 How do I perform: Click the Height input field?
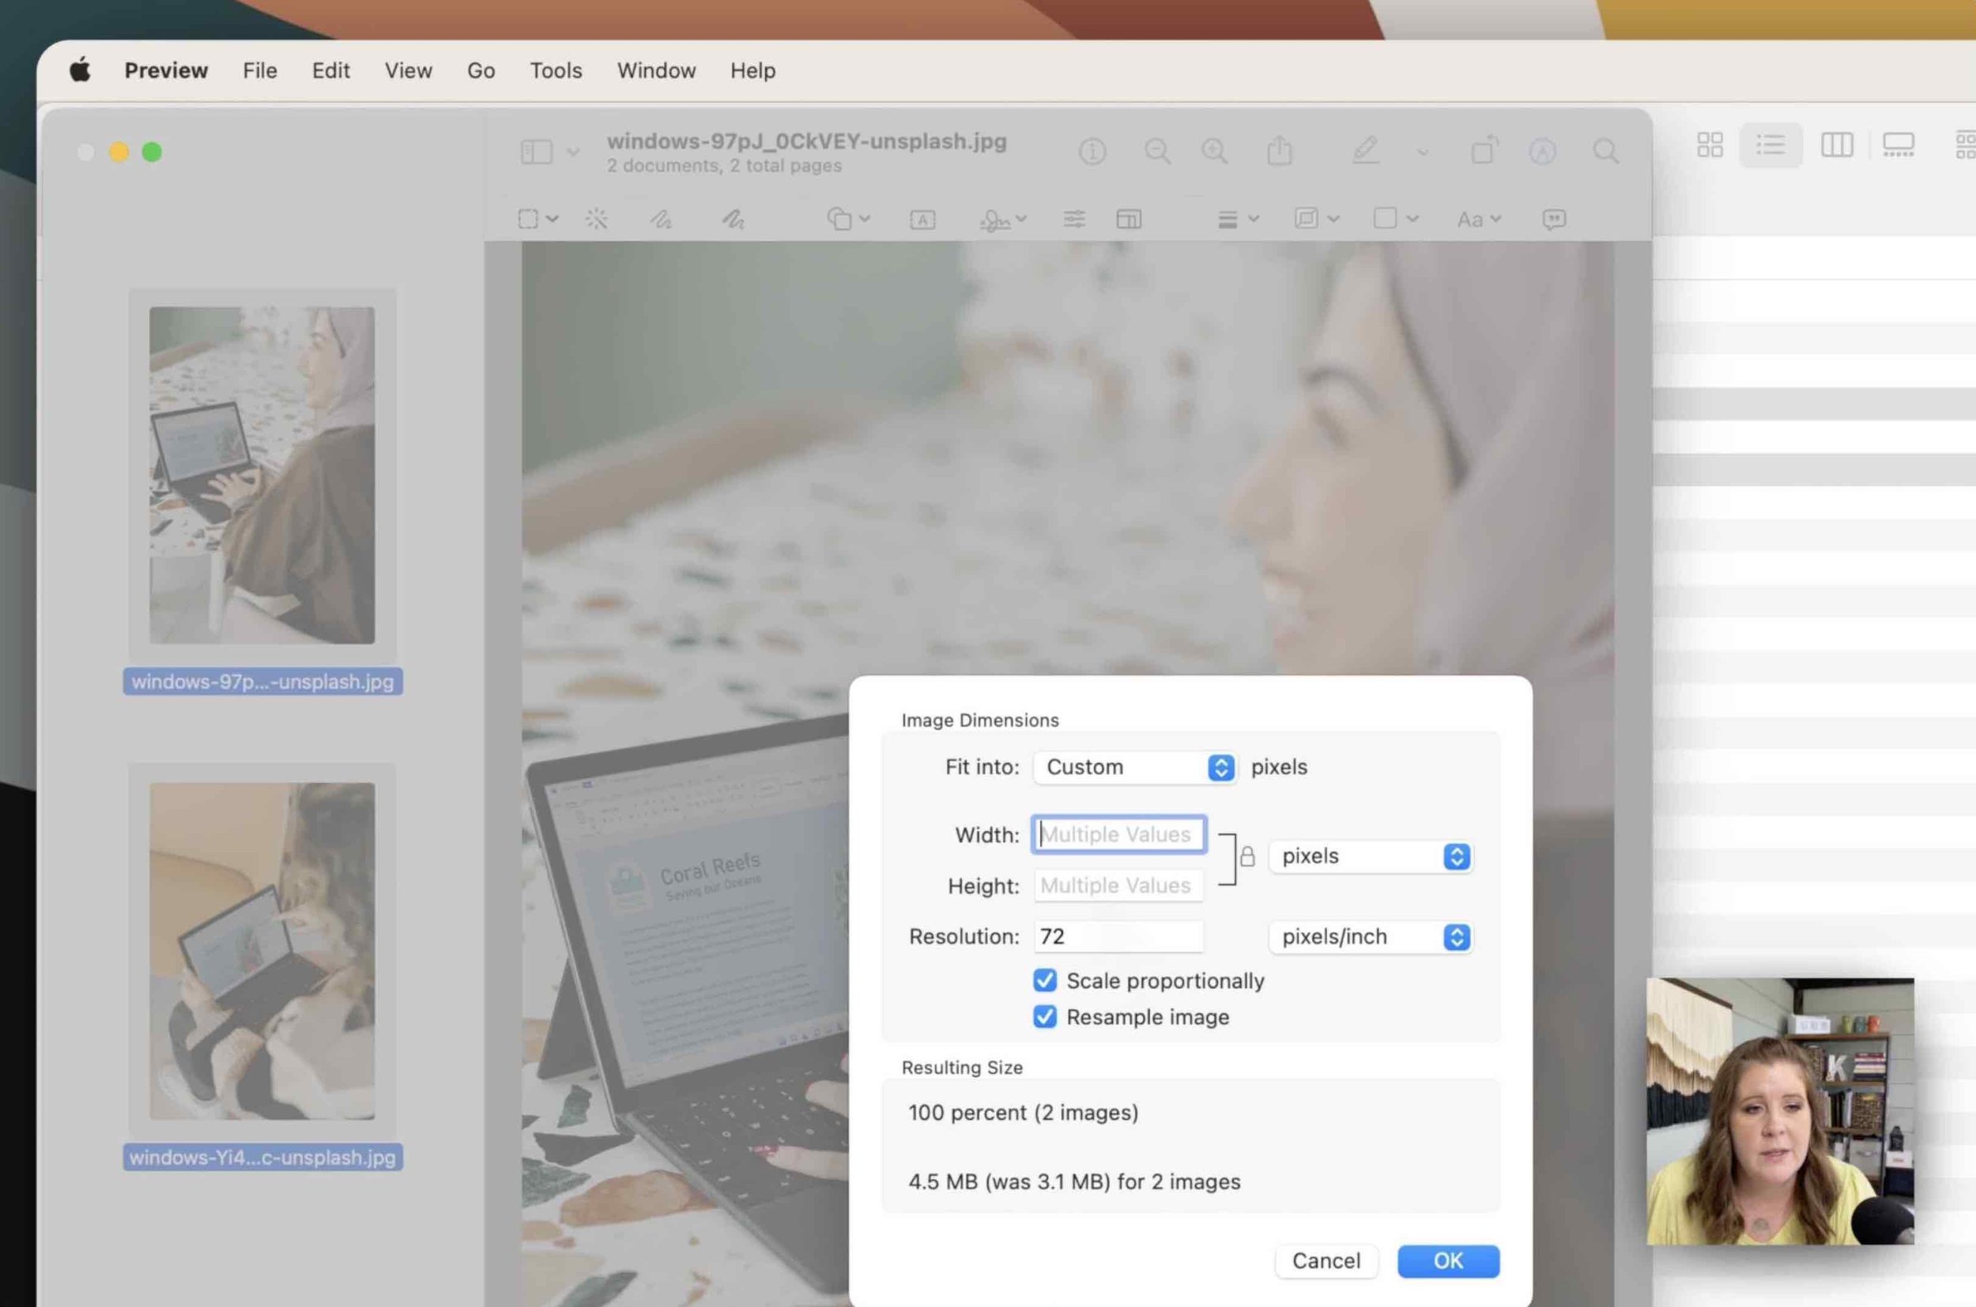(x=1119, y=885)
